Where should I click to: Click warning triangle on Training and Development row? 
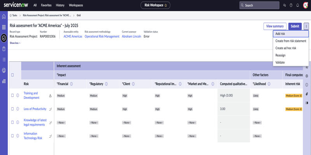(x=50, y=96)
